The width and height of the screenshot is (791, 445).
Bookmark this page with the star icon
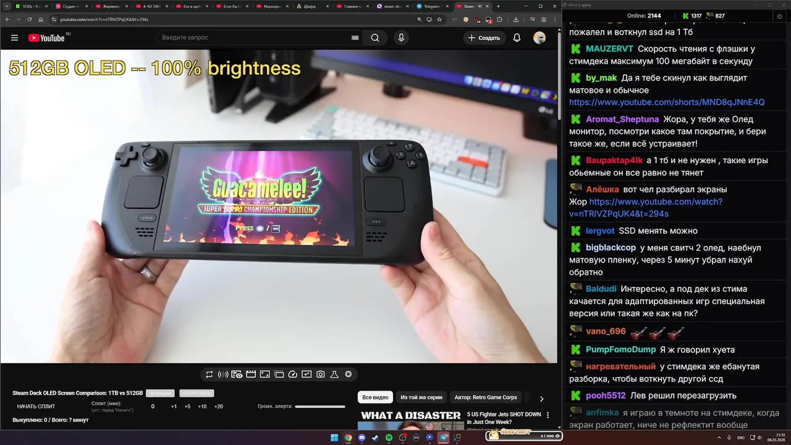click(x=439, y=19)
